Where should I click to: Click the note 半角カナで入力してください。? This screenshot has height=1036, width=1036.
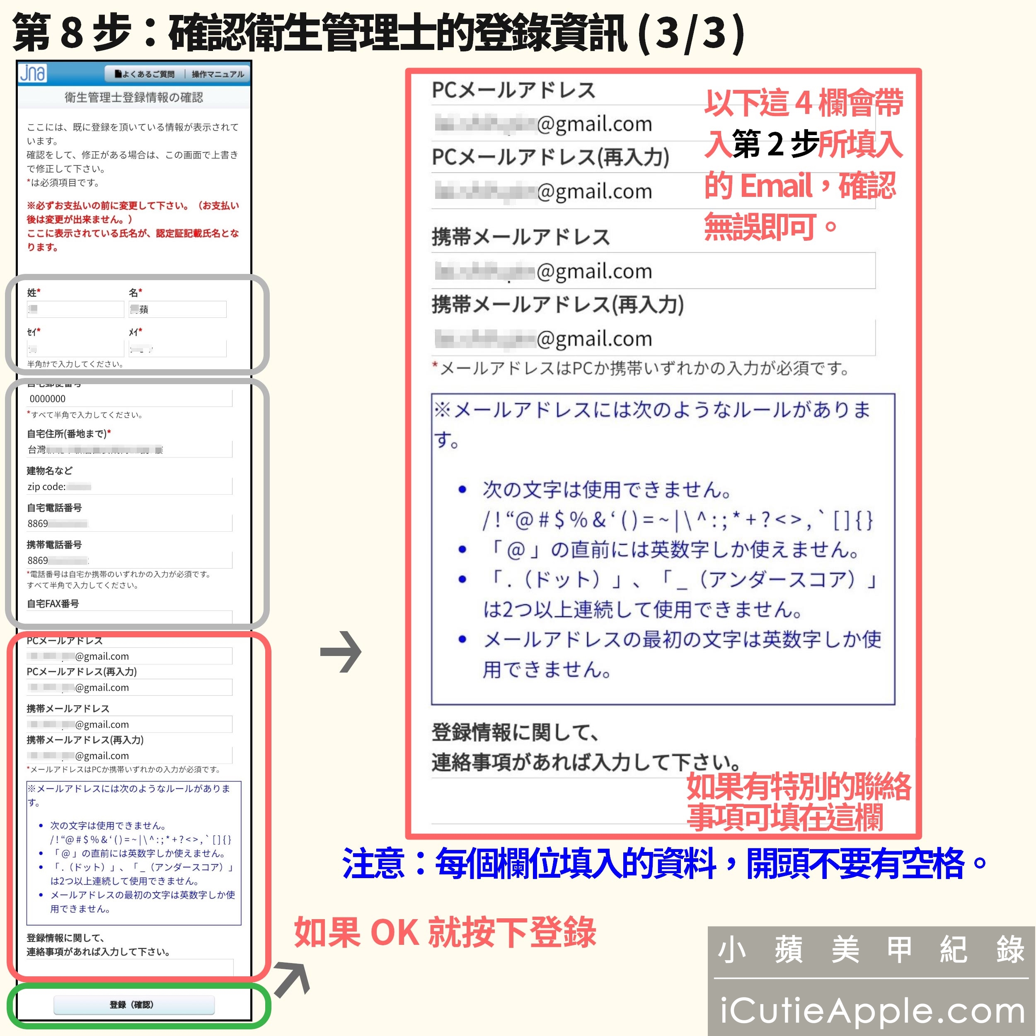click(75, 364)
